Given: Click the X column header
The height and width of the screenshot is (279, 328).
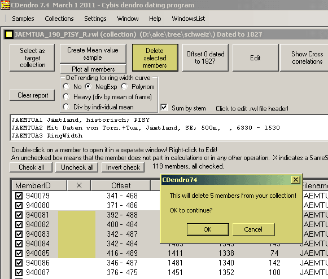Looking at the screenshot, I should click(79, 185).
